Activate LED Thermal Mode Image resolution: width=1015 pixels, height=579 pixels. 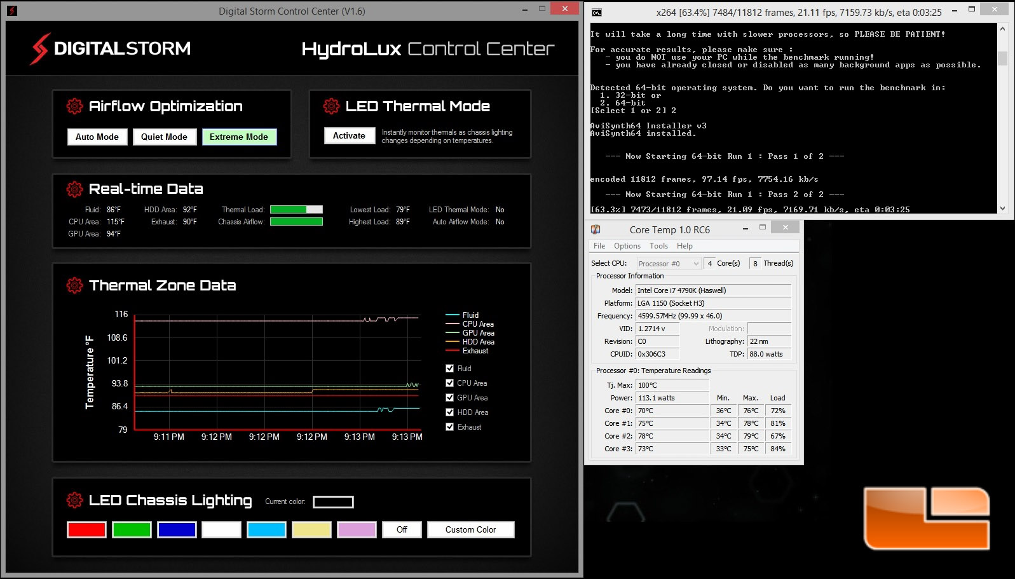tap(349, 135)
